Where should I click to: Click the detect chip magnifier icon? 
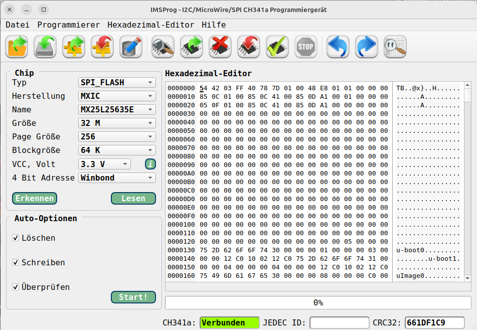(x=163, y=47)
